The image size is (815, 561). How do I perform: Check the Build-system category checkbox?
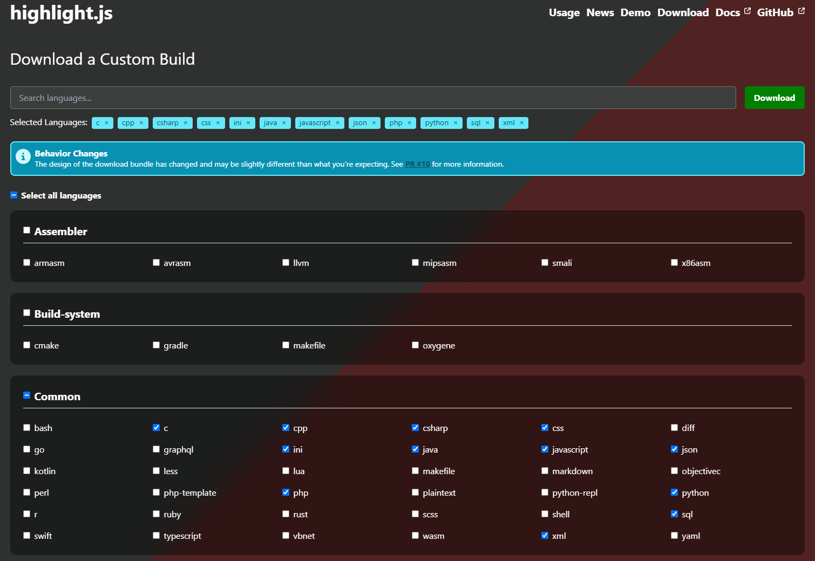pos(26,313)
